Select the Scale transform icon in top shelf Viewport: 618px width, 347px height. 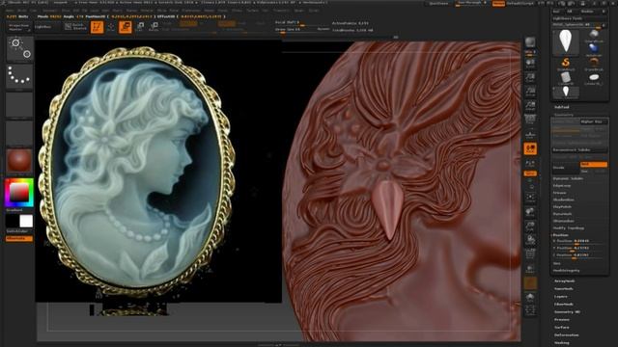click(140, 27)
